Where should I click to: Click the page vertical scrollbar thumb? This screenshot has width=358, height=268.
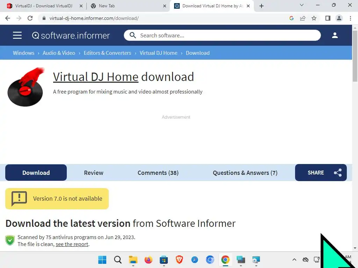355,56
